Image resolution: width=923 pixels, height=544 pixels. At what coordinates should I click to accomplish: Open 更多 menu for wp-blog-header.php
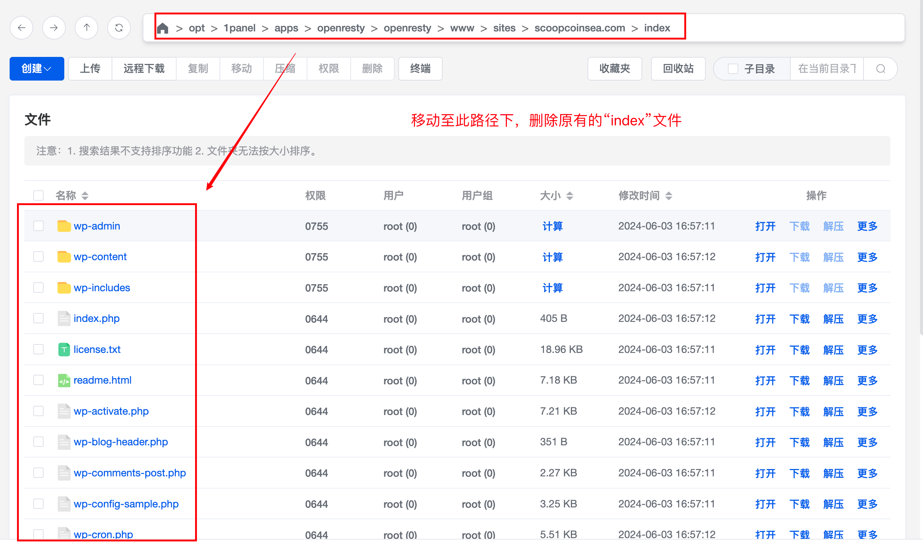click(x=868, y=442)
